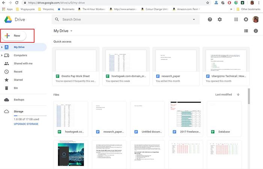Click the UPGRADE STORAGE link

26,124
